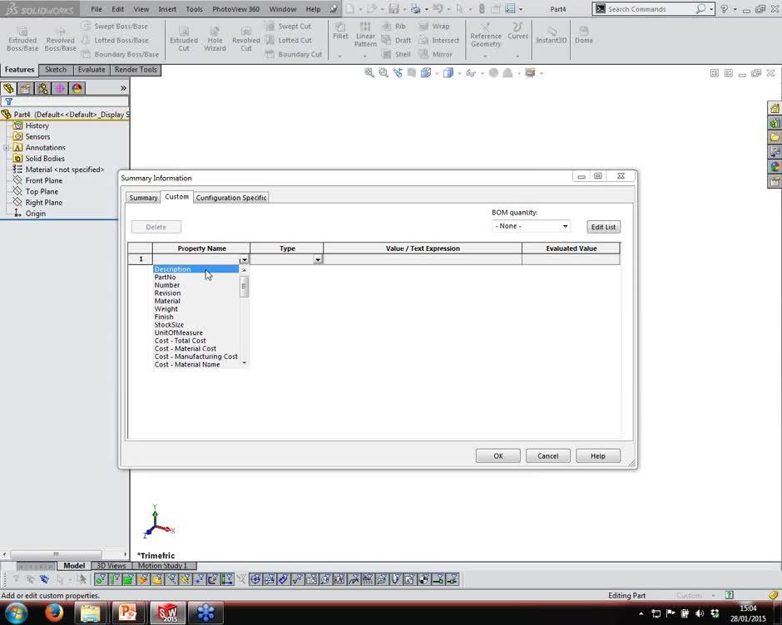Switch to the ConfigurationManager tab icon
782x625 pixels.
click(x=42, y=88)
